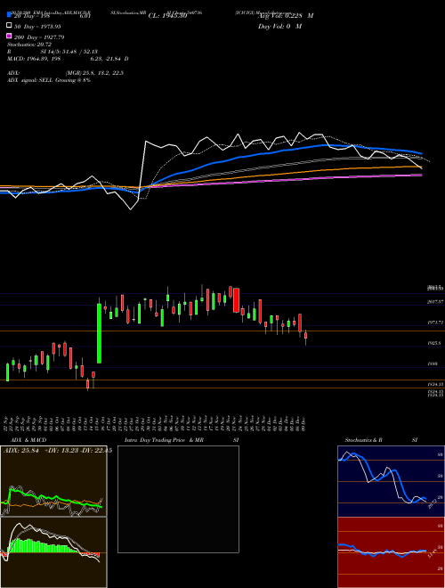This screenshot has height=588, width=445.
Task: Click the magenta 200 Day legend swatch
Action: pyautogui.click(x=9, y=37)
